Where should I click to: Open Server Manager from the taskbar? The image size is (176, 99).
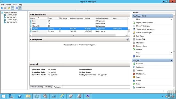coord(11,96)
